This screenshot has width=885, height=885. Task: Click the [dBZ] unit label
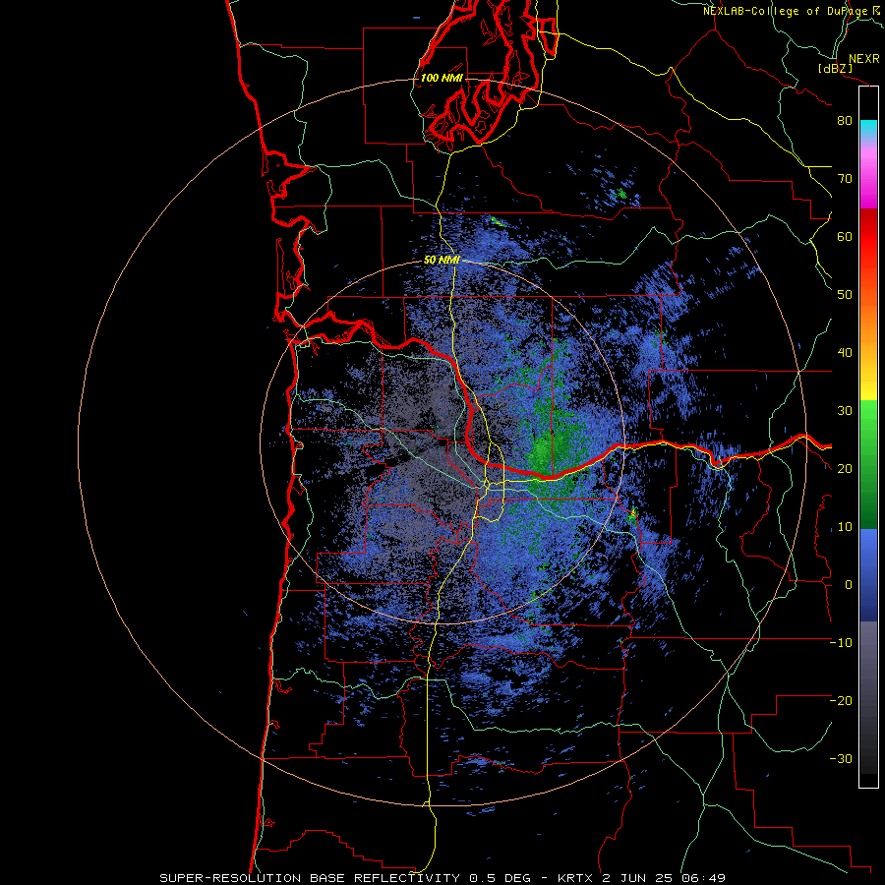[x=835, y=69]
